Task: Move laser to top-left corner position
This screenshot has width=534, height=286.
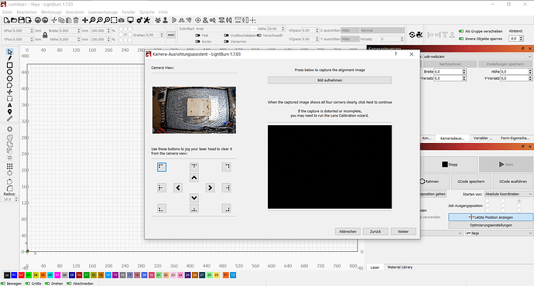Action: click(x=162, y=167)
